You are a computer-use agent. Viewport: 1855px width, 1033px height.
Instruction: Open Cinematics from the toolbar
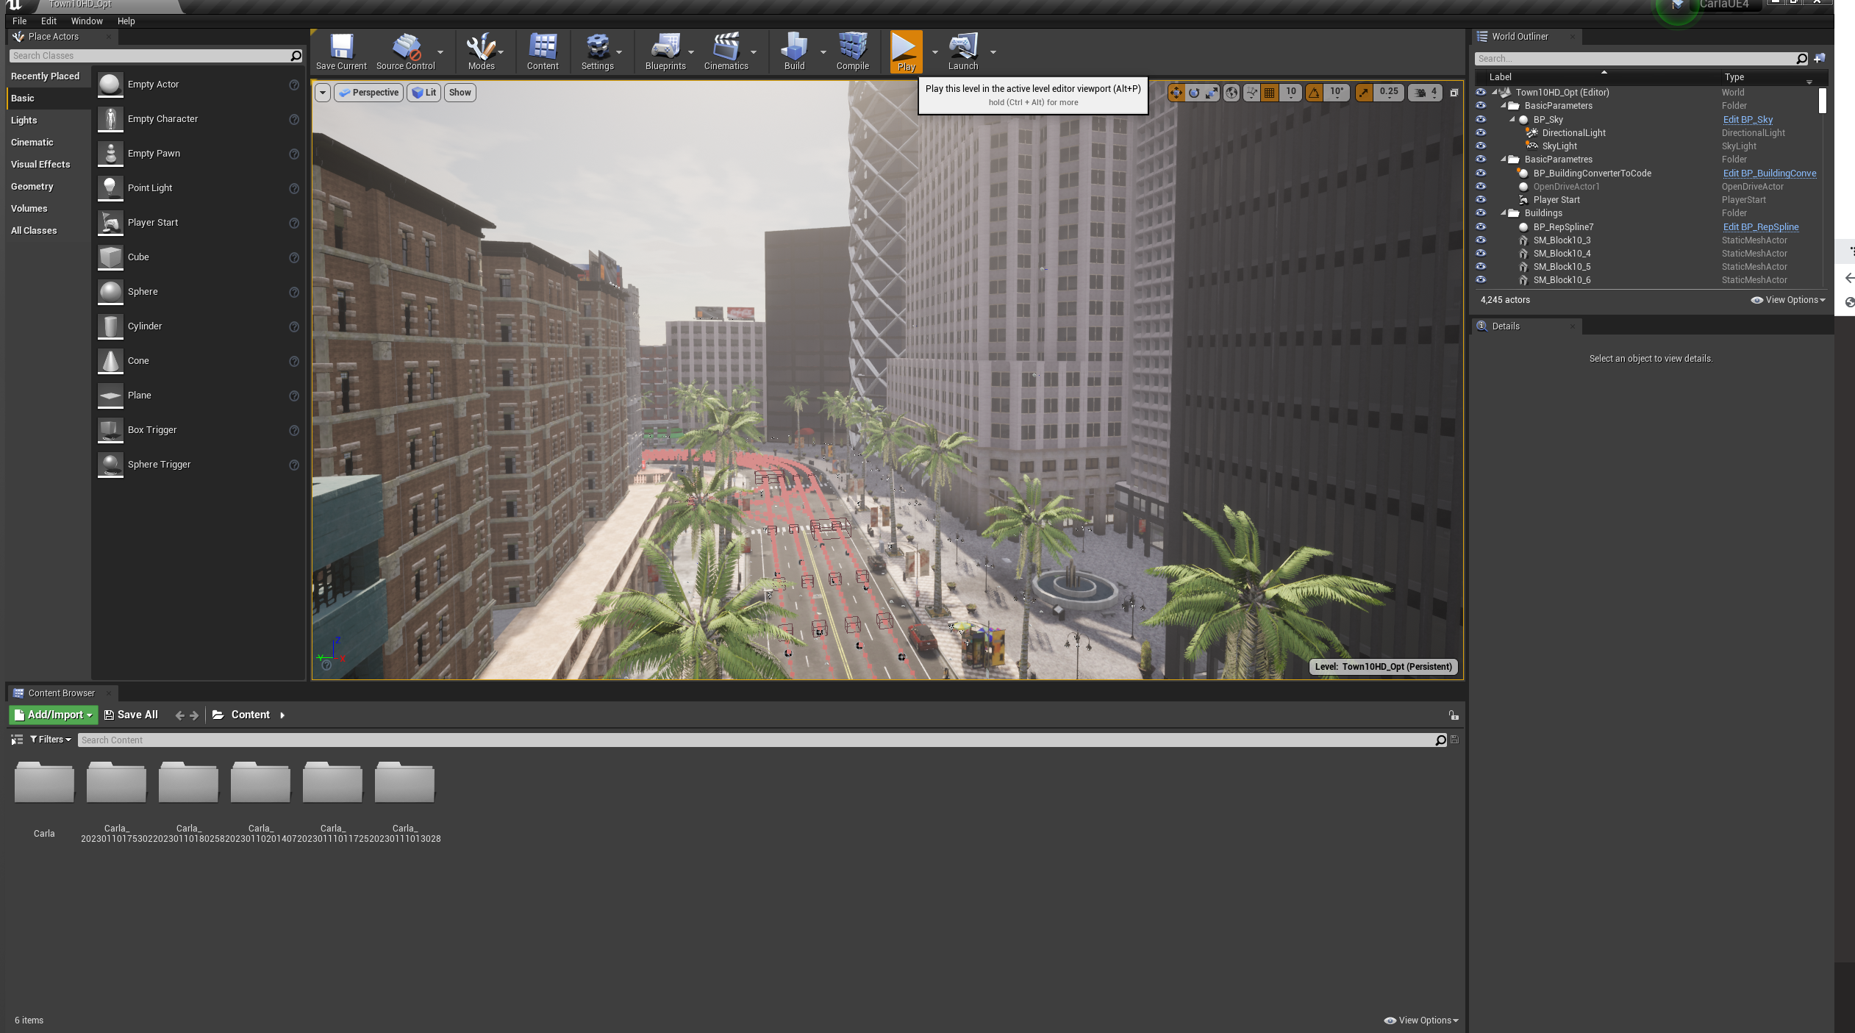[726, 51]
